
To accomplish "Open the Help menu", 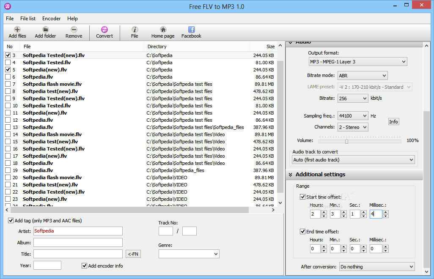I will click(x=72, y=19).
